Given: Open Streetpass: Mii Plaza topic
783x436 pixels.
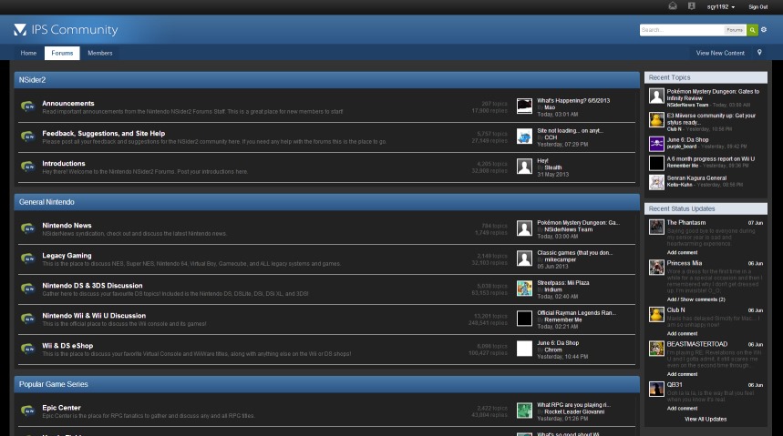Looking at the screenshot, I should [562, 283].
